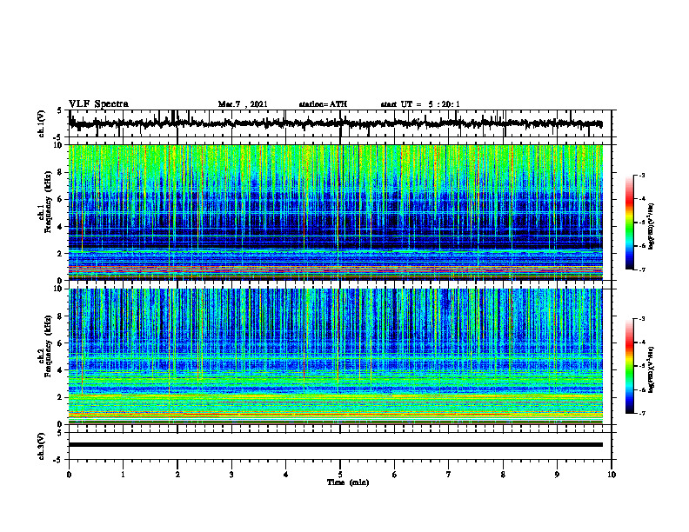Image resolution: width=689 pixels, height=532 pixels.
Task: Click time-axis tick label "6"
Action: coord(395,475)
